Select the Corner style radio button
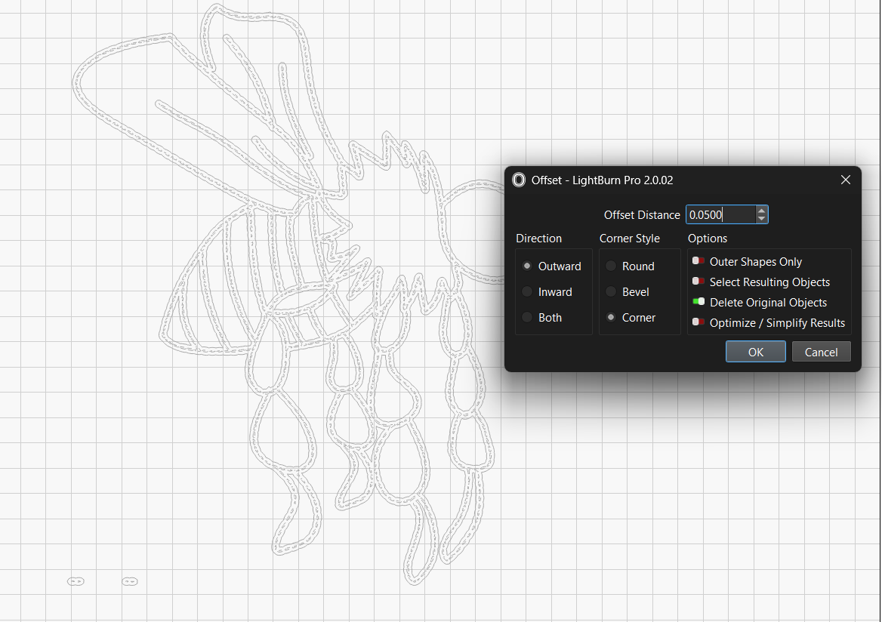Image resolution: width=882 pixels, height=622 pixels. [x=610, y=317]
